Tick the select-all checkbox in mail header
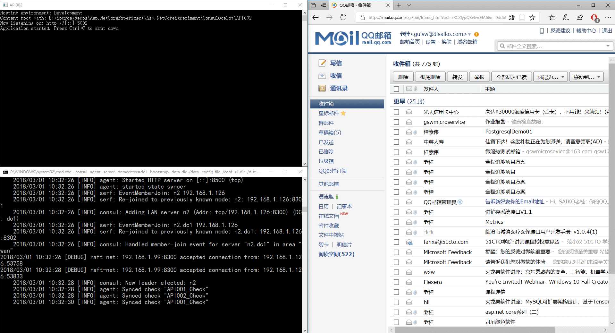The image size is (615, 333). click(396, 89)
